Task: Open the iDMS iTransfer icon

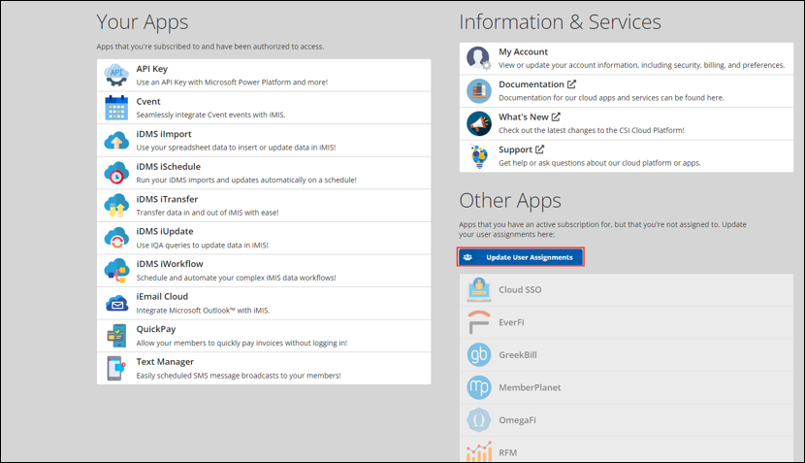Action: [116, 206]
